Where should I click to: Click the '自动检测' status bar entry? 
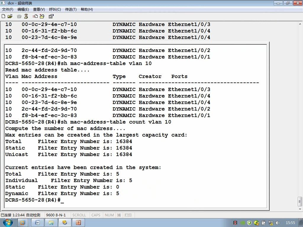pos(33,215)
